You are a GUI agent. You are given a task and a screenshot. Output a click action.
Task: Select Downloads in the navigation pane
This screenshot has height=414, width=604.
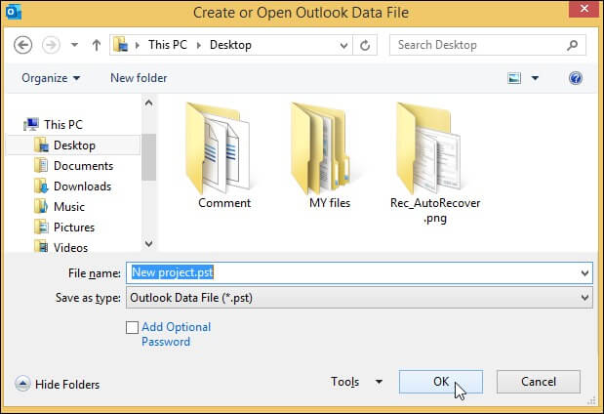[x=82, y=186]
